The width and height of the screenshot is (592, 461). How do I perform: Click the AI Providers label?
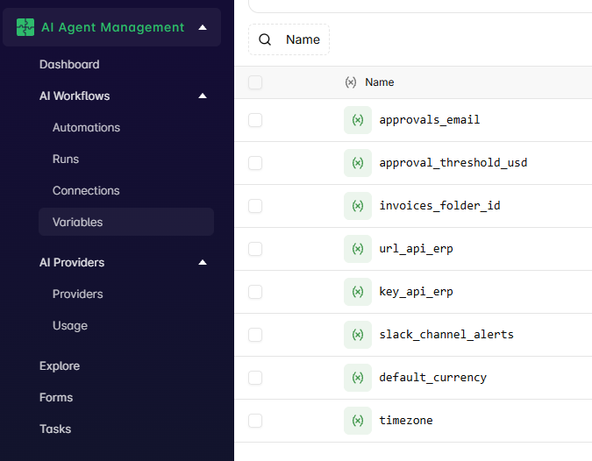pyautogui.click(x=72, y=262)
